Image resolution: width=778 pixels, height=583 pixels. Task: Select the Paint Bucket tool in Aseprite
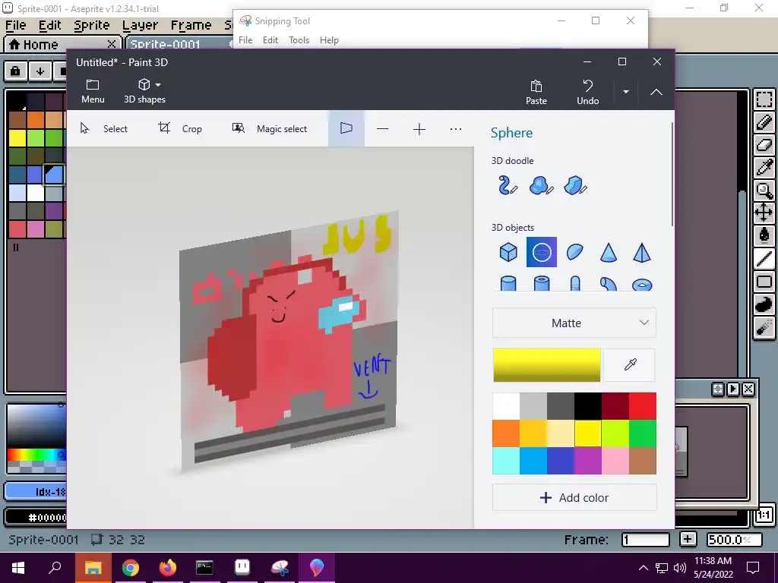764,236
